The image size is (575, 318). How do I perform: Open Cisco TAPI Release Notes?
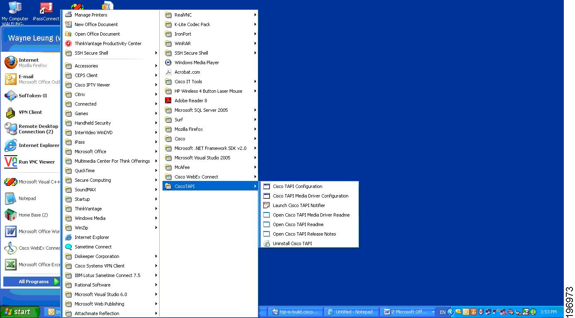coord(309,234)
